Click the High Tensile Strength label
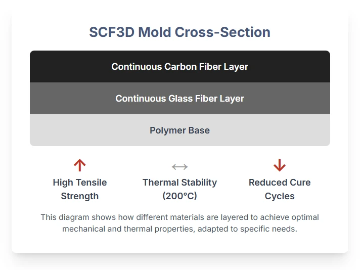The width and height of the screenshot is (362, 270). pos(80,189)
